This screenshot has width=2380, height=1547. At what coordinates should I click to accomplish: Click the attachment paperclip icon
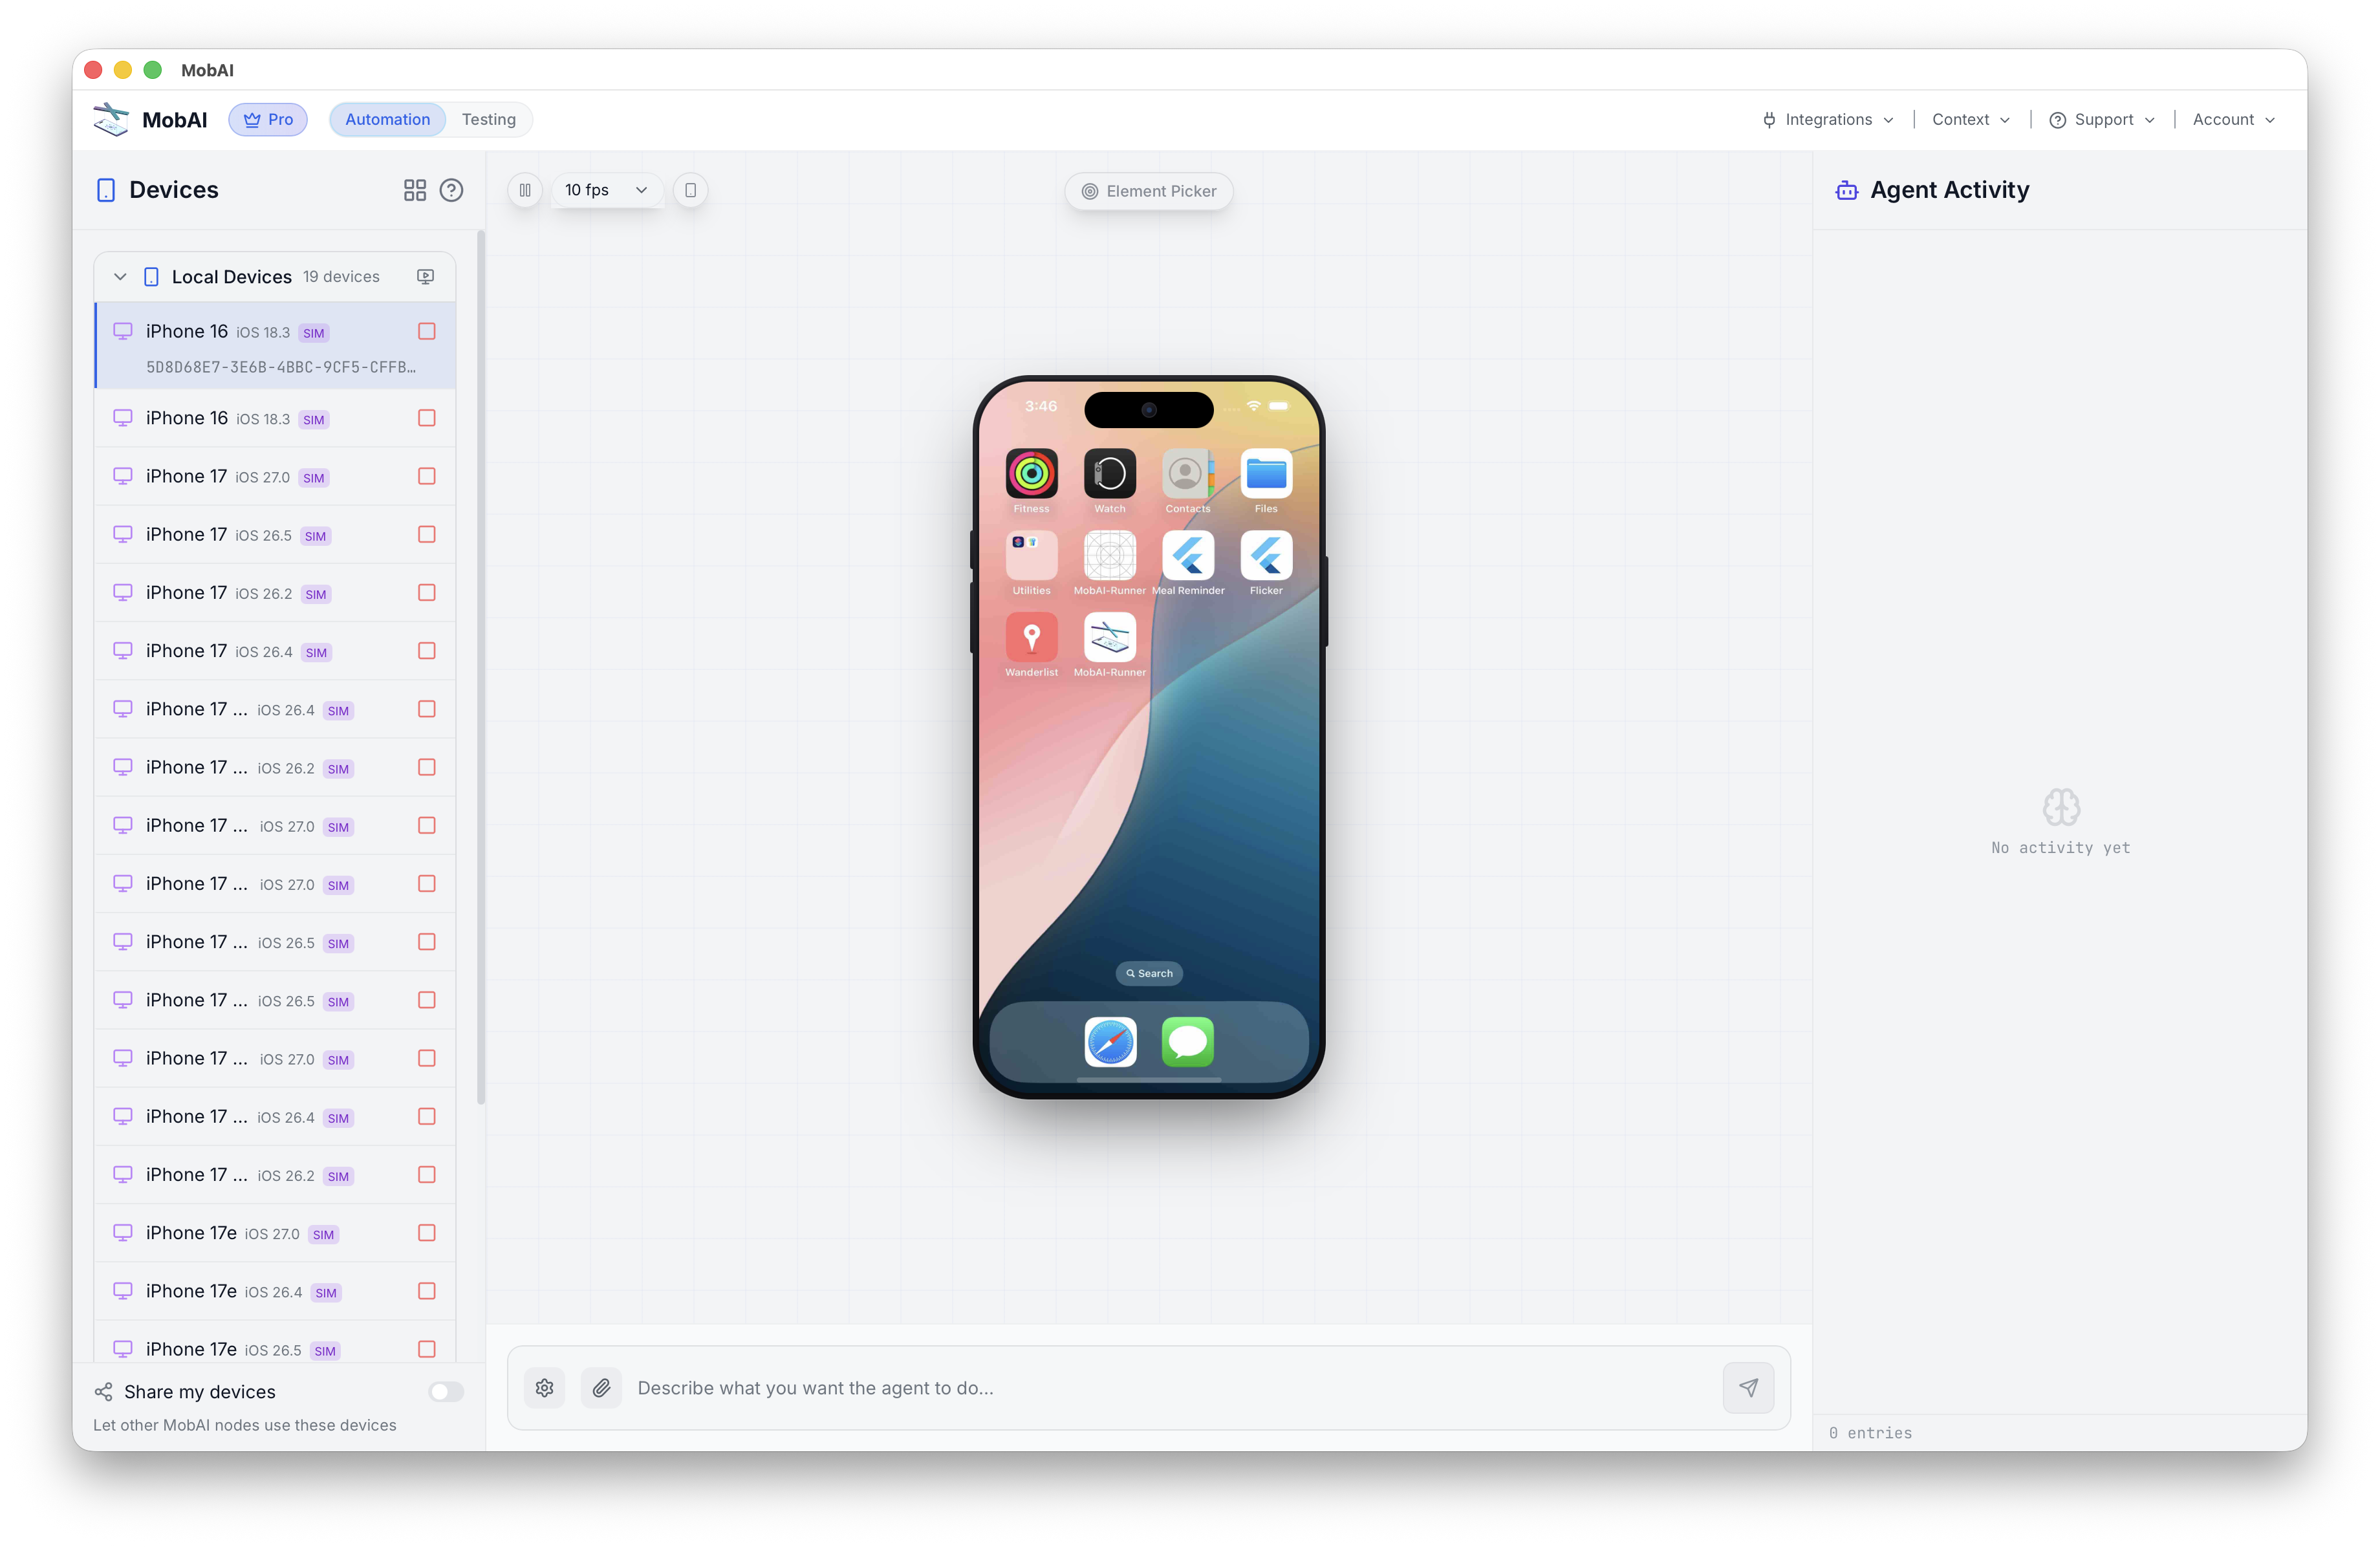[601, 1388]
